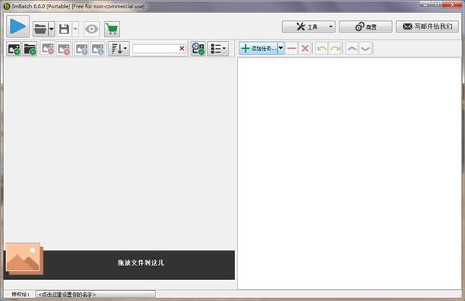Viewport: 465px width, 301px height.
Task: Remove selected image with red minus picture icon
Action: tap(48, 49)
